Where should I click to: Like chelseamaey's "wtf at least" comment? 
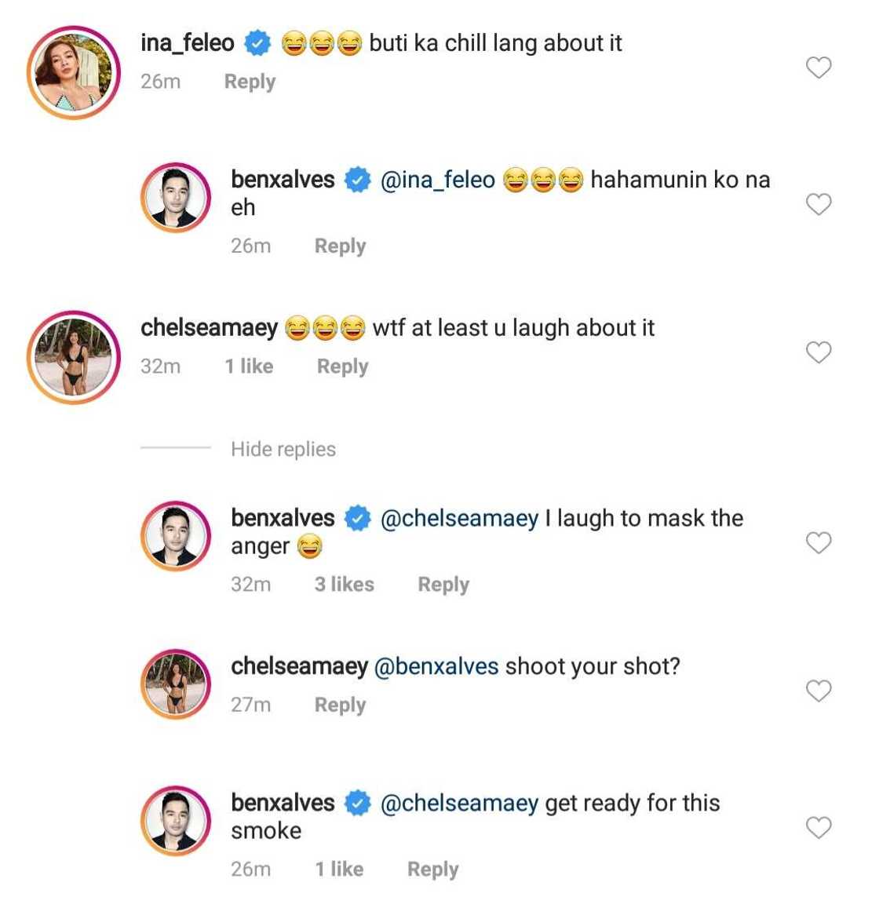tap(819, 353)
